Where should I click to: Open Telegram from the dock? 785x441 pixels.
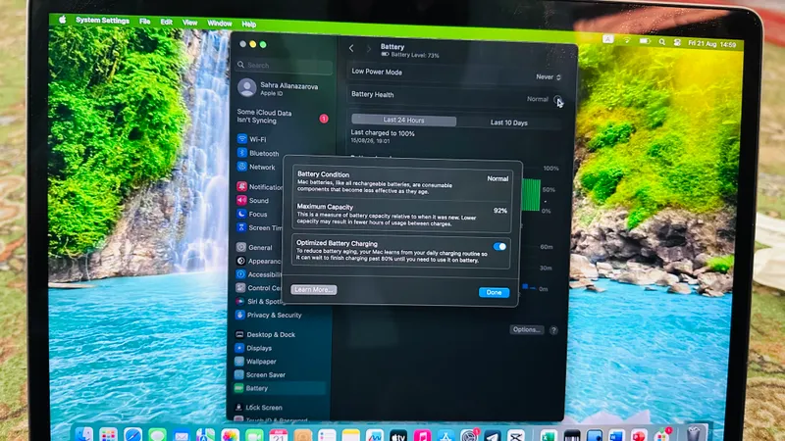493,436
